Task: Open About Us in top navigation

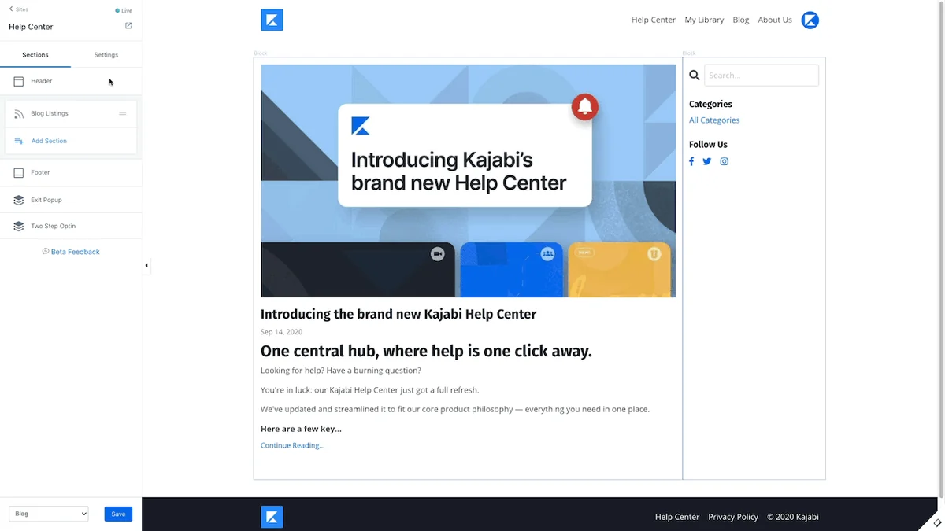Action: [x=775, y=20]
